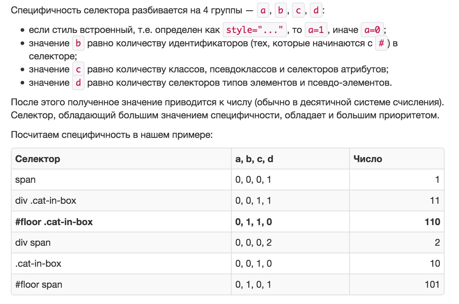Click the c code badge in the bullet list
Viewport: 459px width, 304px height.
click(x=78, y=69)
